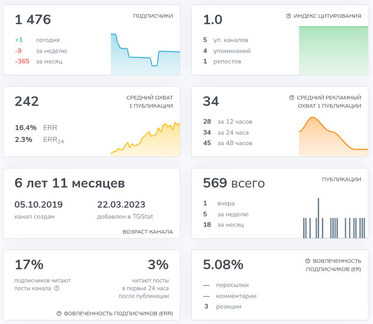
Task: Select the '5.08%' engagement rate
Action: [223, 265]
